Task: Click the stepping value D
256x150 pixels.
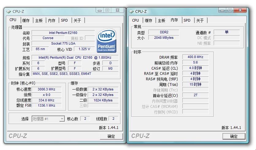Action: 110,63
